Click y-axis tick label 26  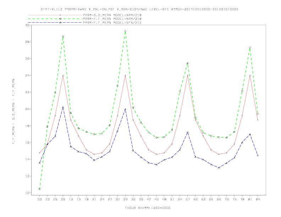pos(27,59)
